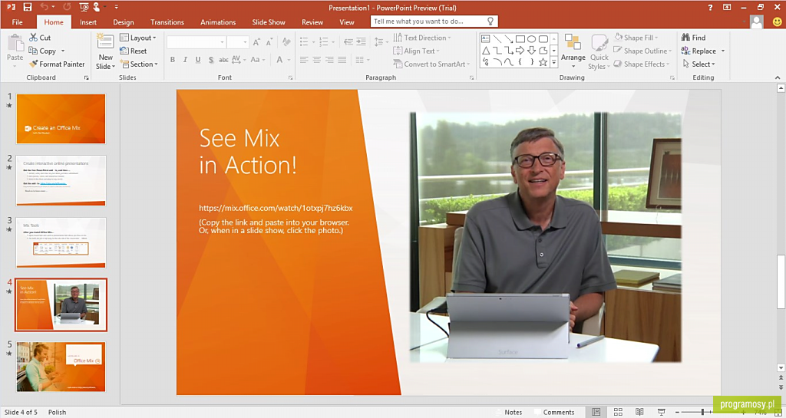Clear all formatting eraser icon
The image size is (786, 418).
point(286,42)
